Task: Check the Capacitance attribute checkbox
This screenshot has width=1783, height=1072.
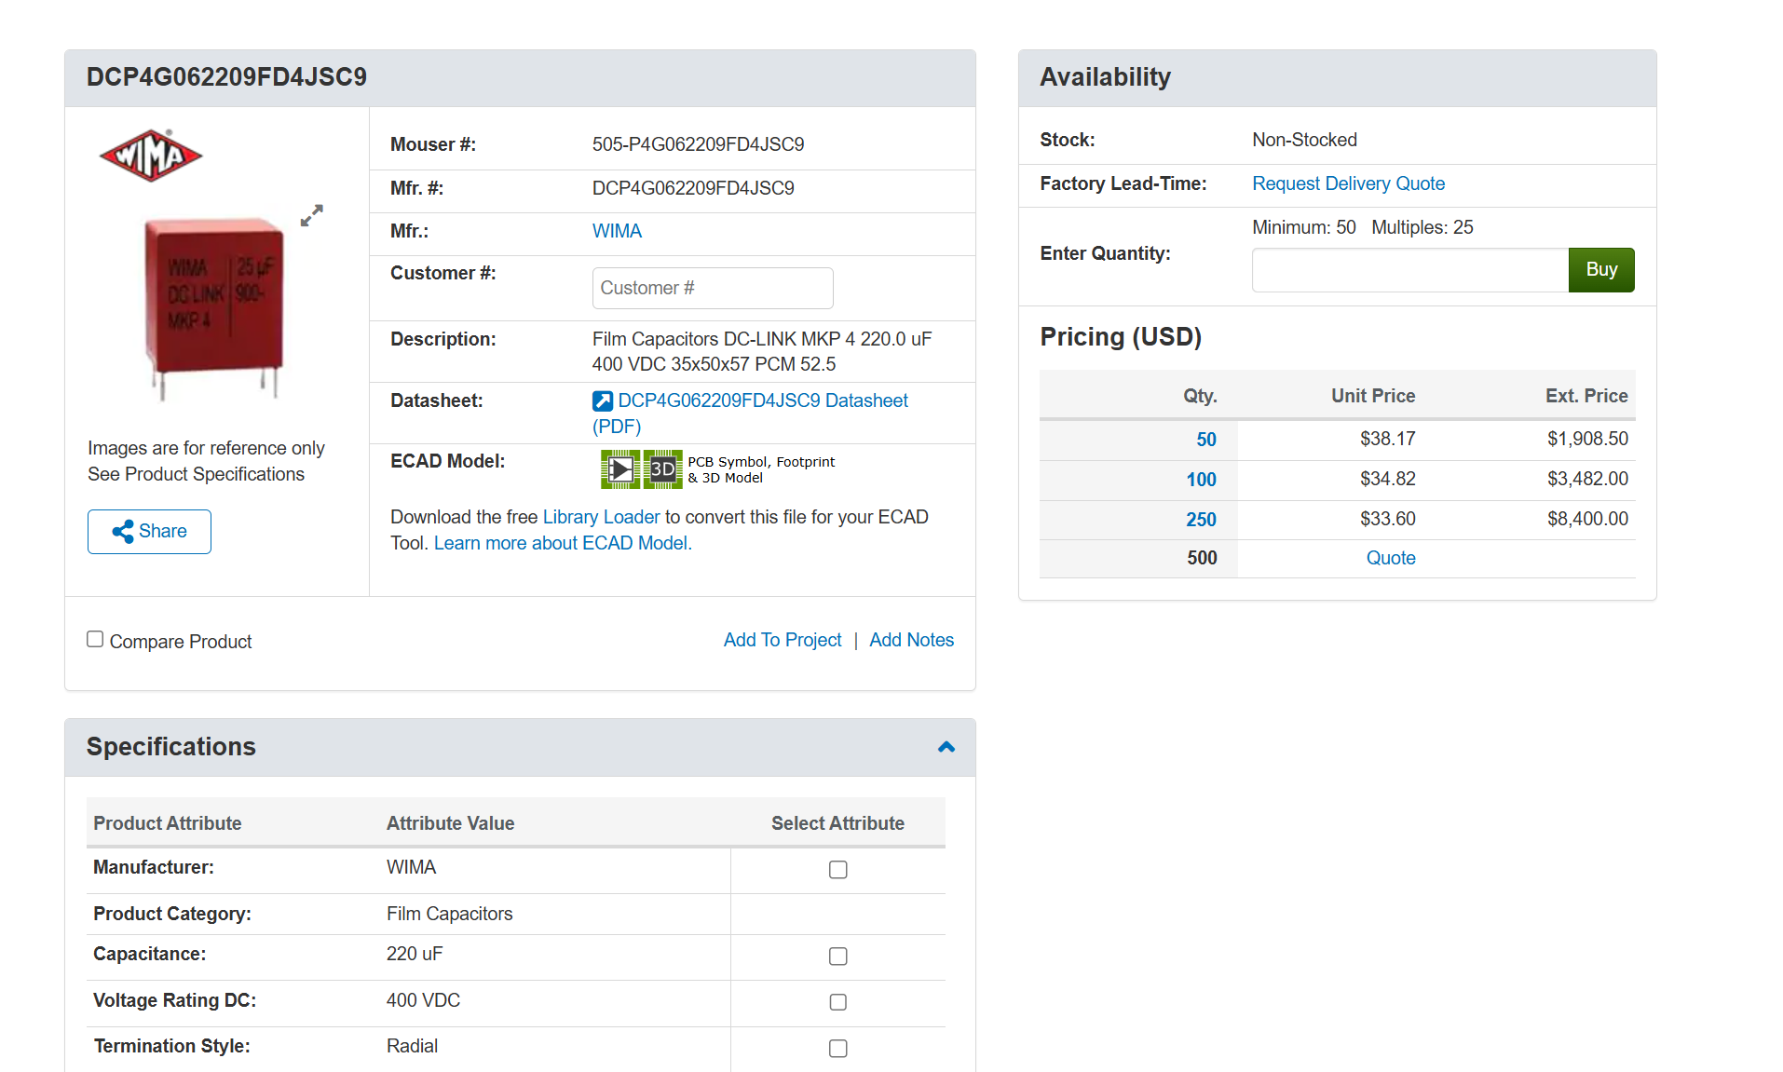Action: pos(838,957)
